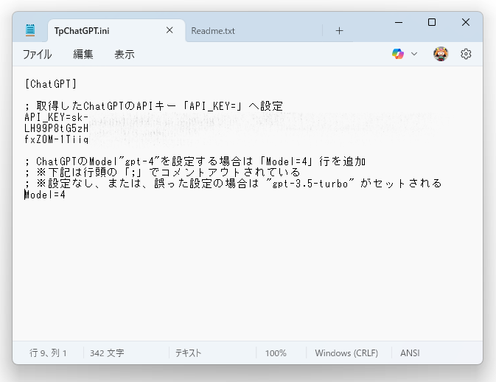This screenshot has height=382, width=496.
Task: Click the Windows (CRLF) line ending indicator
Action: (x=346, y=353)
